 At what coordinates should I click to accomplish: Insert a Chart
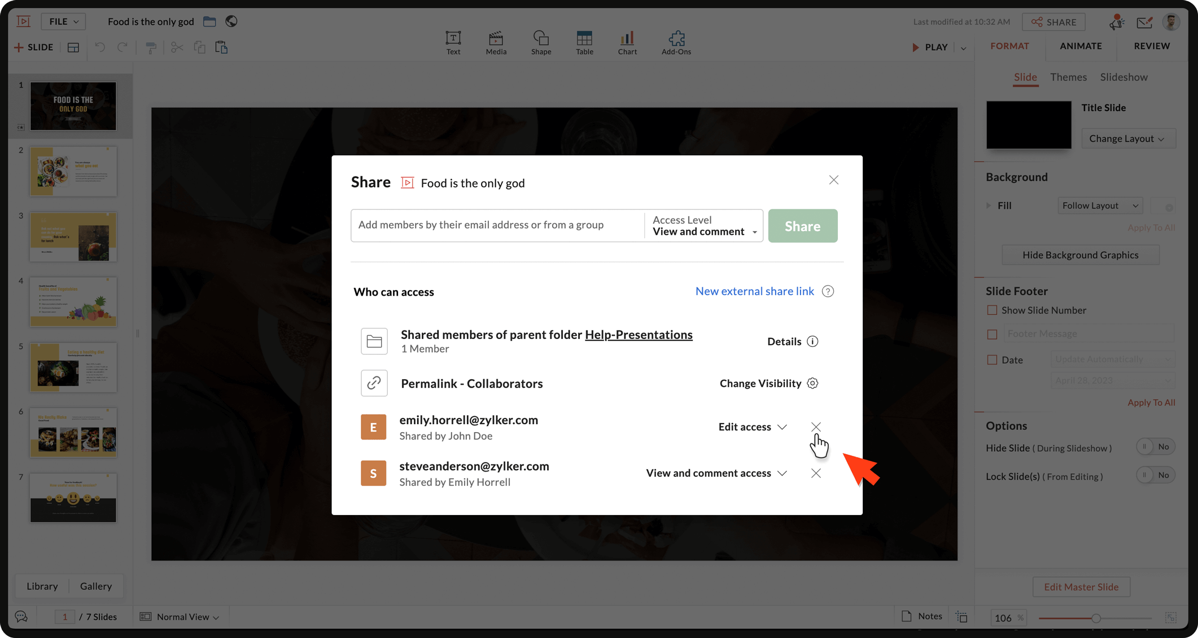(x=627, y=43)
